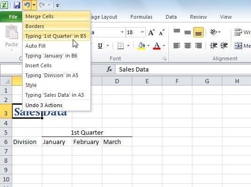Open the Review tab
Image resolution: width=251 pixels, height=187 pixels.
click(x=198, y=17)
